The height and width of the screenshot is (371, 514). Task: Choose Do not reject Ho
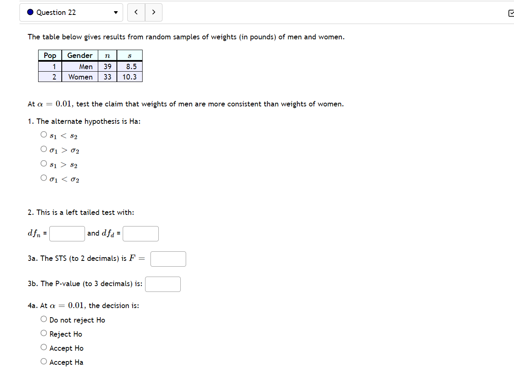[x=44, y=319]
